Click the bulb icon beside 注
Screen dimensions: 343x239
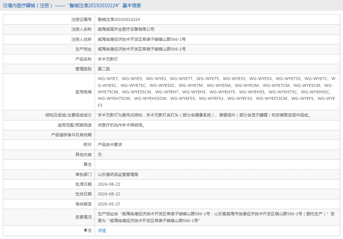pos(85,230)
